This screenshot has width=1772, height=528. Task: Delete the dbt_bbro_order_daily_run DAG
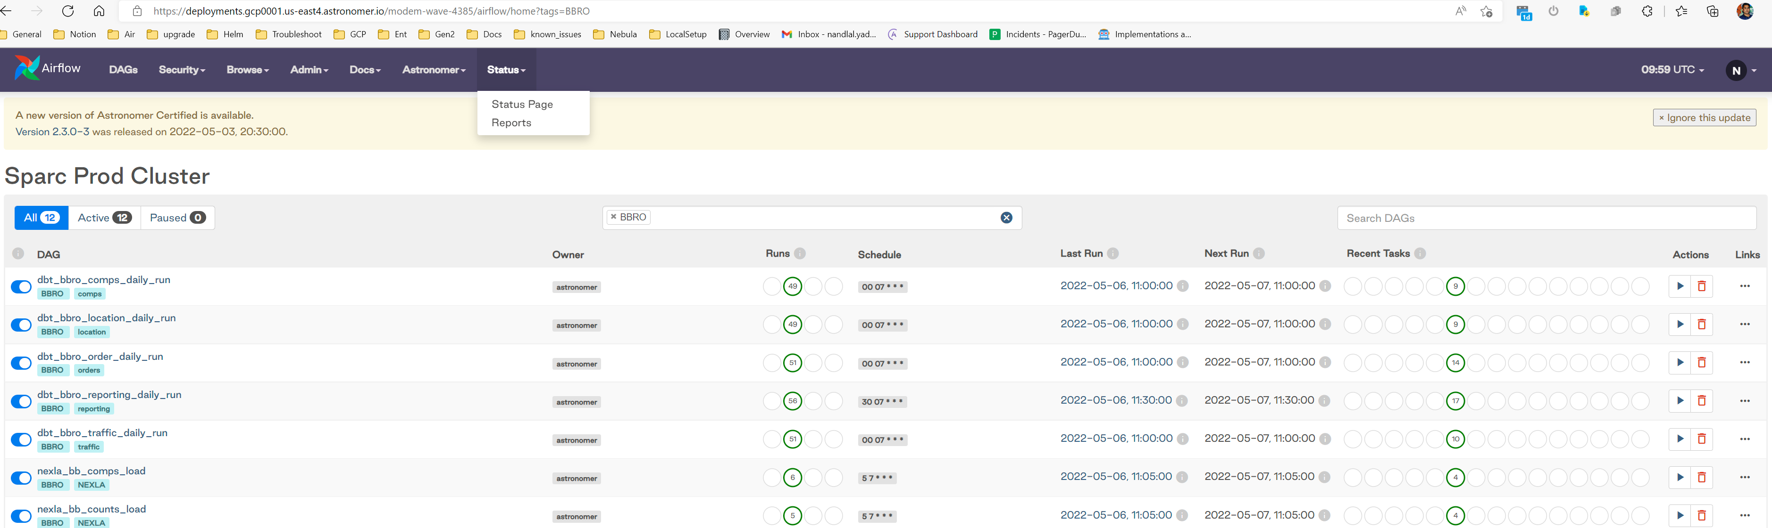click(x=1703, y=363)
